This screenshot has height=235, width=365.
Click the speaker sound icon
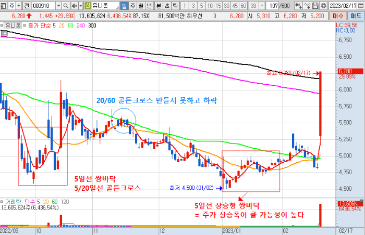pyautogui.click(x=75, y=6)
